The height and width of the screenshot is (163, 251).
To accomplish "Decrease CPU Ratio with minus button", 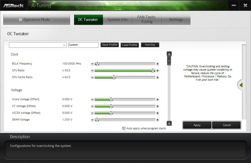I will point(92,71).
